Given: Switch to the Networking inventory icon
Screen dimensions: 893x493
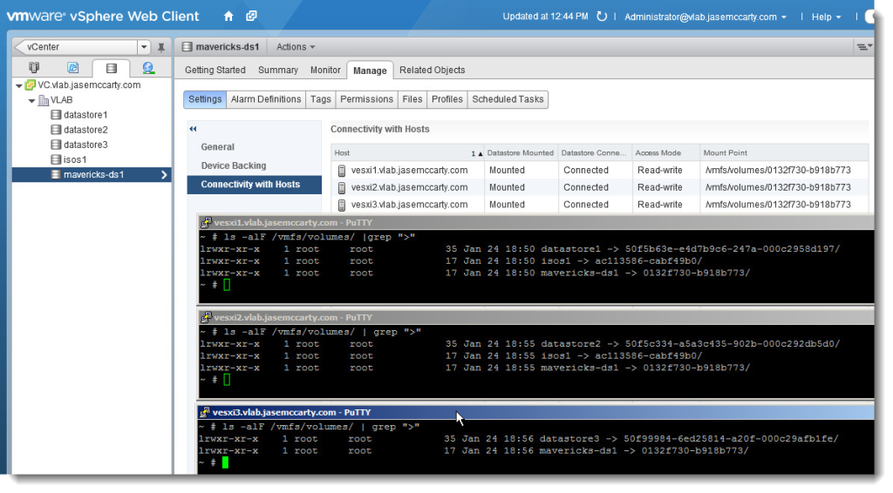Looking at the screenshot, I should click(148, 68).
